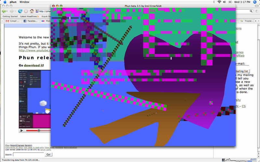260x162 pixels.
Task: Open Spotlight search
Action: click(x=254, y=2)
